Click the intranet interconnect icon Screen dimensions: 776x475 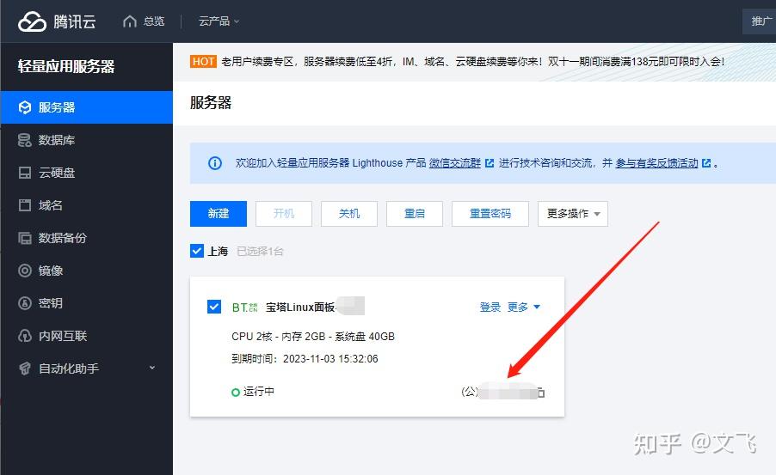[25, 336]
